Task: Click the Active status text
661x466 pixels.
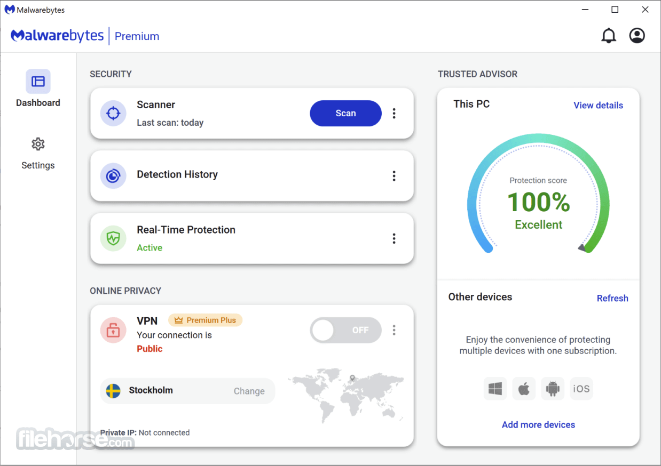Action: click(x=149, y=247)
